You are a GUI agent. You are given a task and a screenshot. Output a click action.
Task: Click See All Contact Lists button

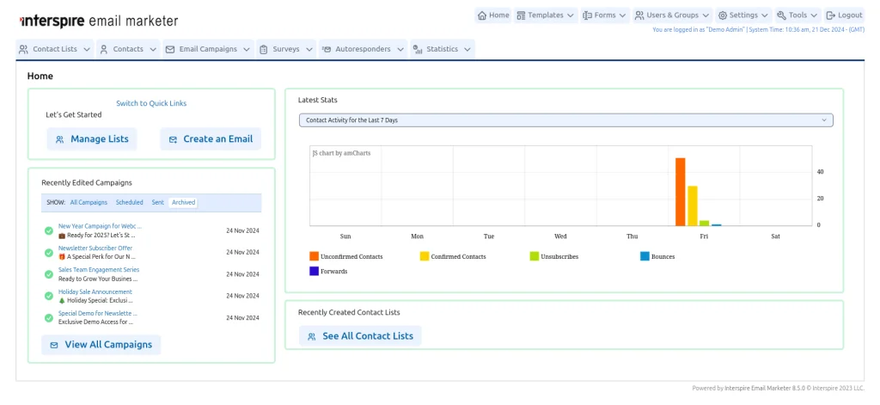(x=360, y=336)
